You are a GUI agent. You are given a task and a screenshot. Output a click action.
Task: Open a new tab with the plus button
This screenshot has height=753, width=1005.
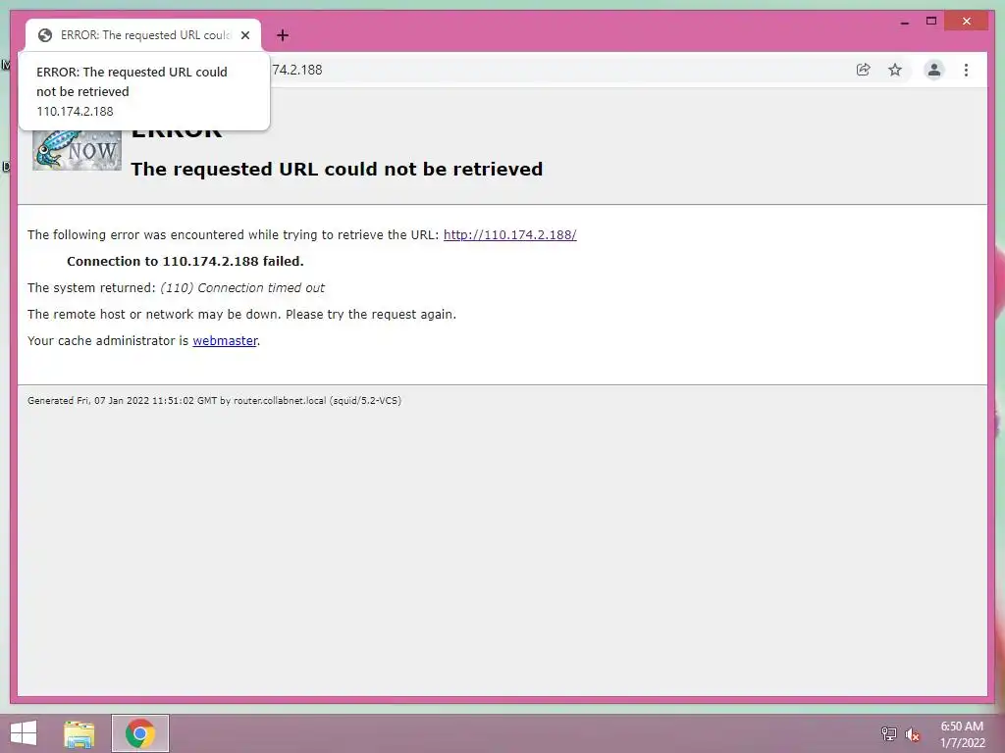tap(283, 35)
